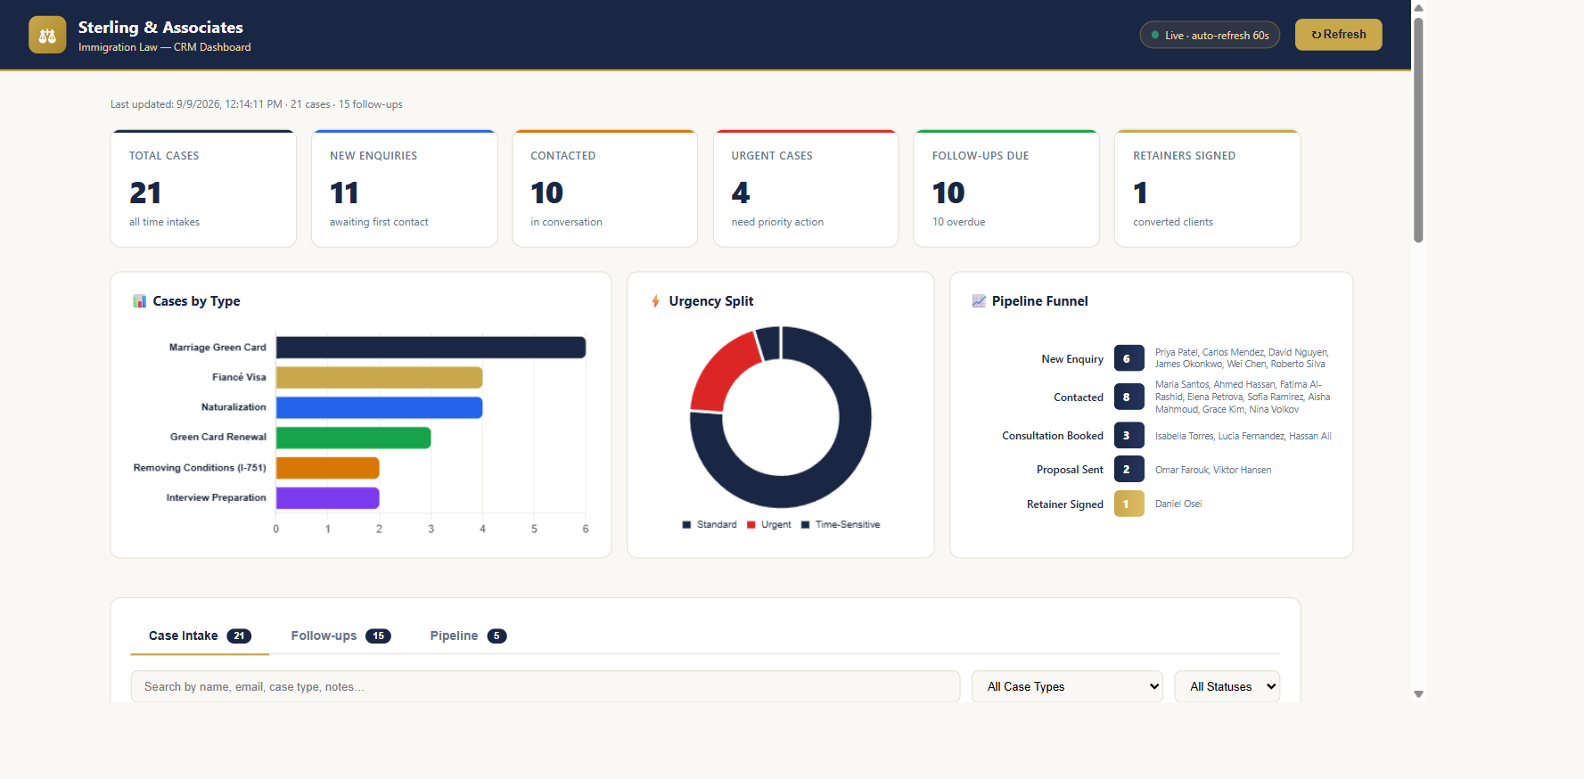The width and height of the screenshot is (1584, 779).
Task: Click the Interview Preparation bar
Action: click(327, 498)
